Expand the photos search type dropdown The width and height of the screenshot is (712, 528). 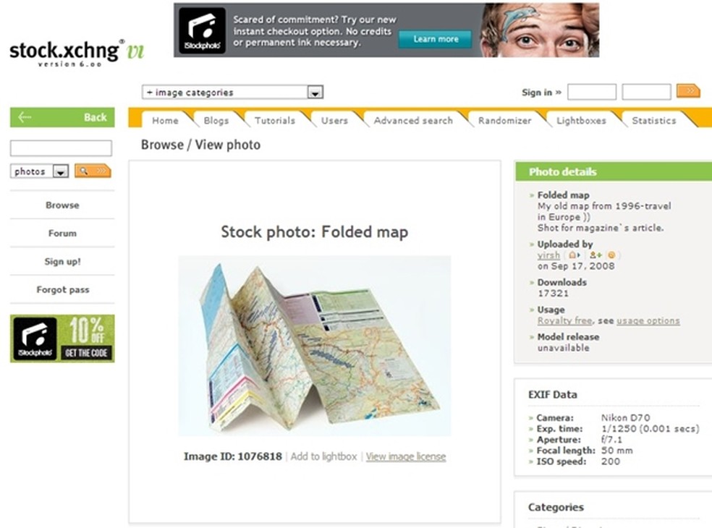click(40, 171)
